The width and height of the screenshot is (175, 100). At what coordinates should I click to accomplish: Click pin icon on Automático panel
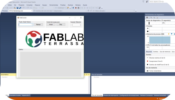point(87,74)
